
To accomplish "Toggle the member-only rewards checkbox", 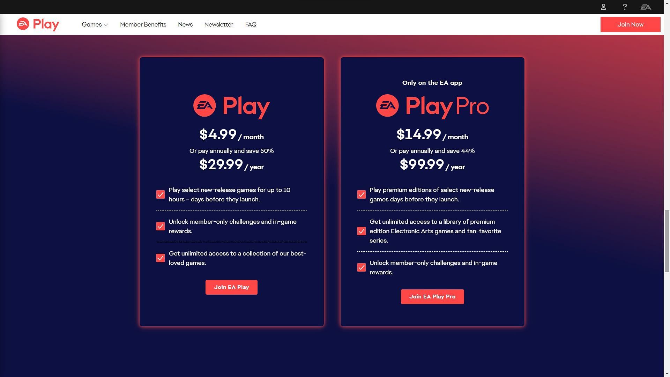I will [161, 227].
